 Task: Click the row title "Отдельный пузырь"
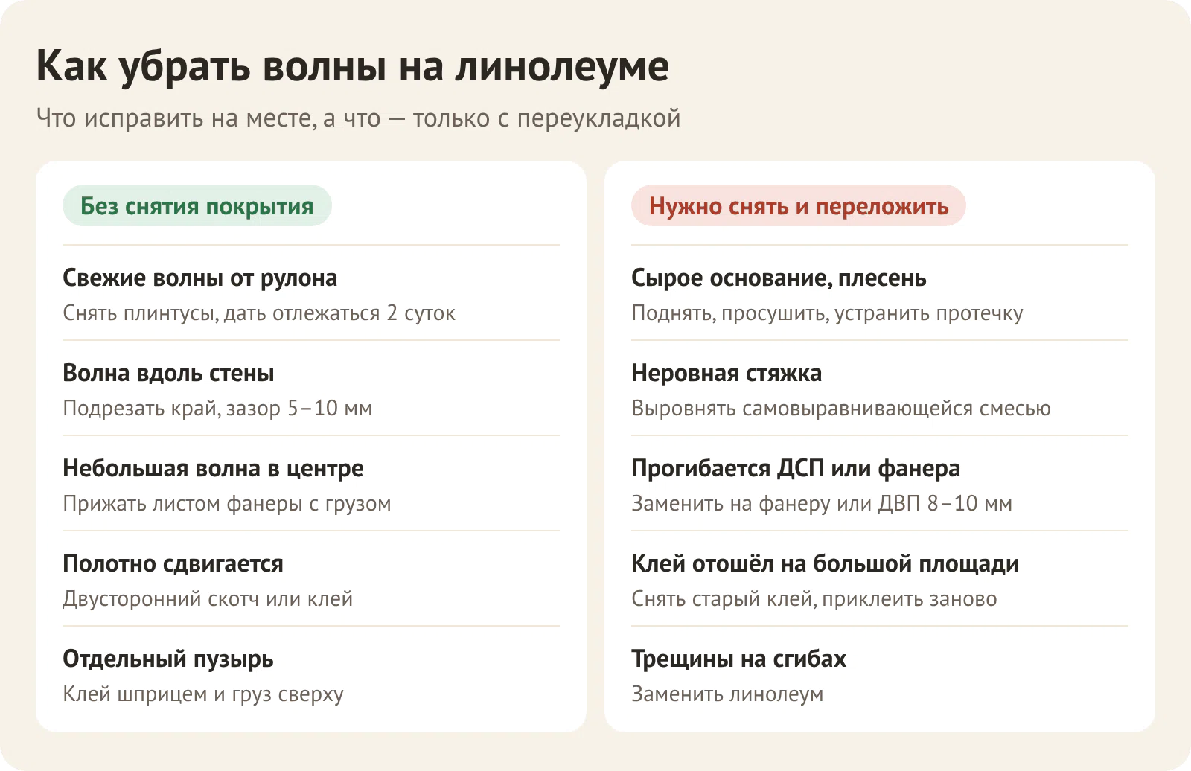[x=168, y=659]
